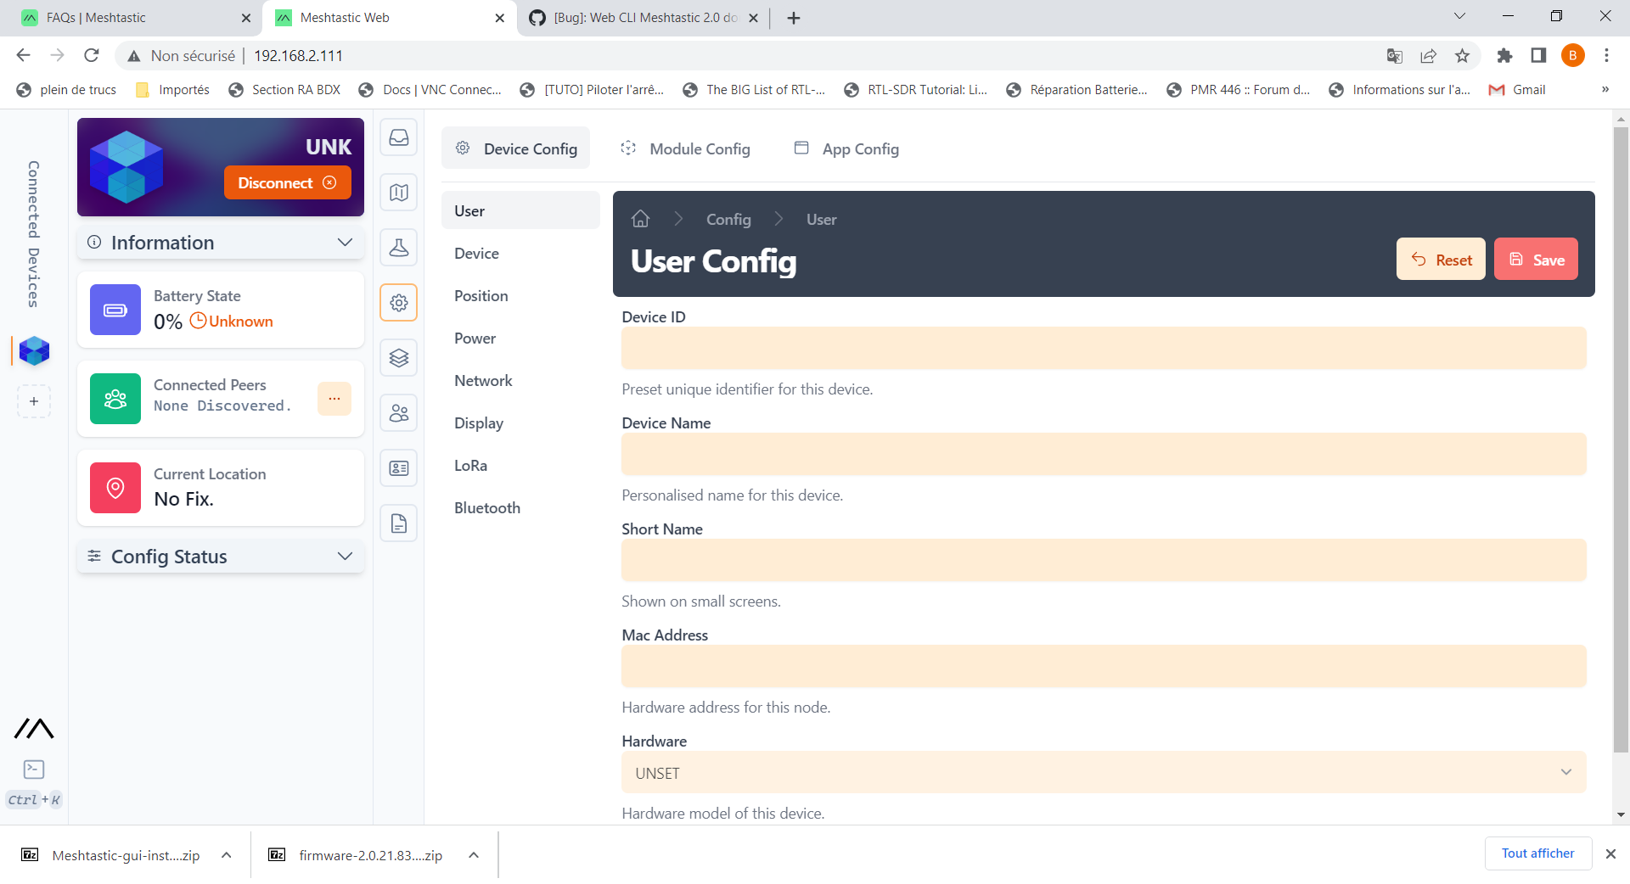The image size is (1630, 884).
Task: Open the info ID card icon
Action: [399, 468]
